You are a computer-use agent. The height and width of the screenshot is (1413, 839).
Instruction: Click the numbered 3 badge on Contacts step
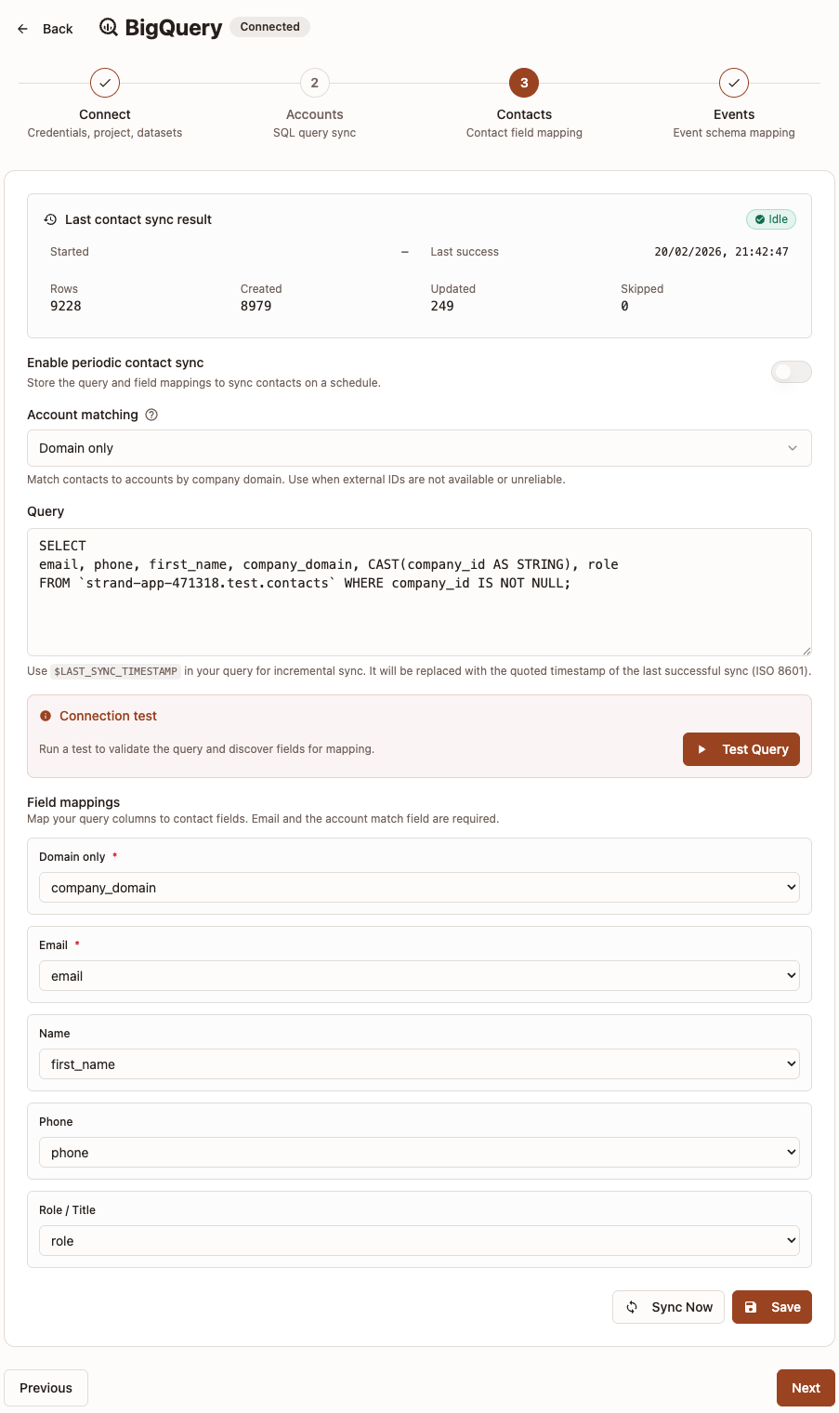pos(523,83)
